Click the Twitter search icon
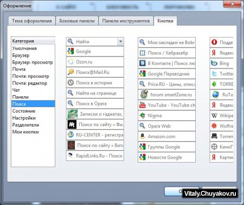The width and height of the screenshot is (244, 205). coord(214,74)
